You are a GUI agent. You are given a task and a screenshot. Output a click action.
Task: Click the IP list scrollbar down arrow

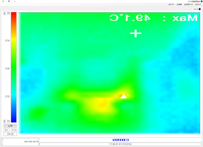pyautogui.click(x=2, y=145)
